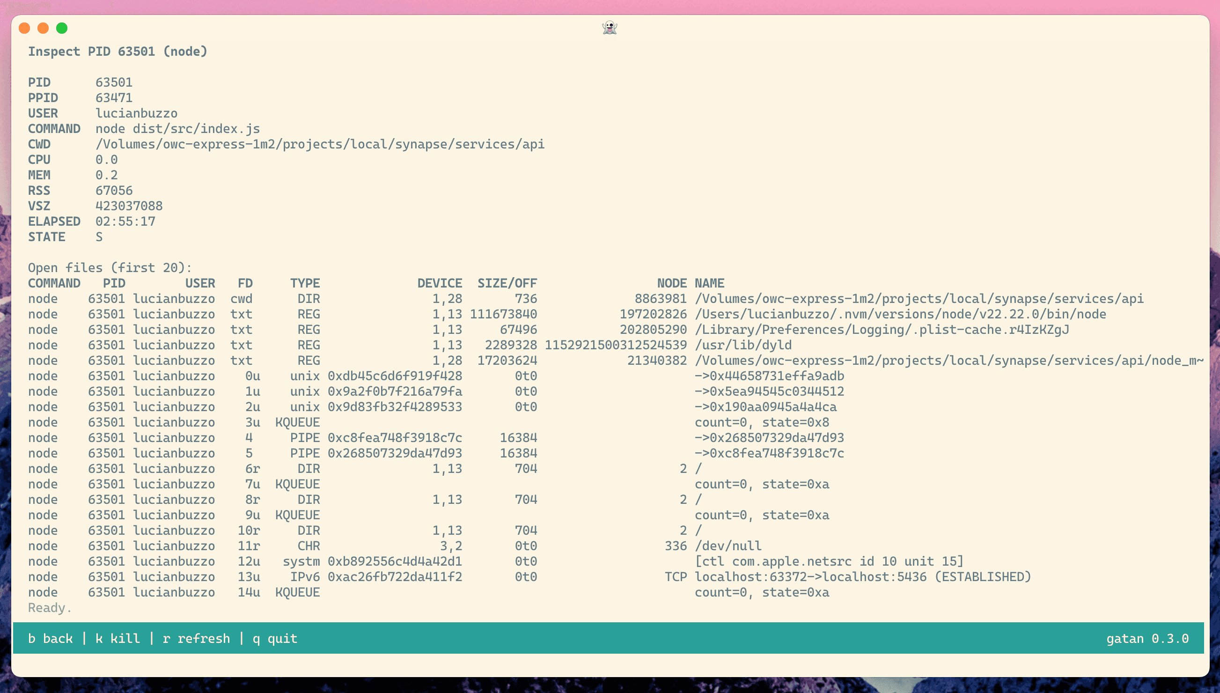Click the /usr/lib/dyld file entry
1220x693 pixels.
[x=743, y=345]
